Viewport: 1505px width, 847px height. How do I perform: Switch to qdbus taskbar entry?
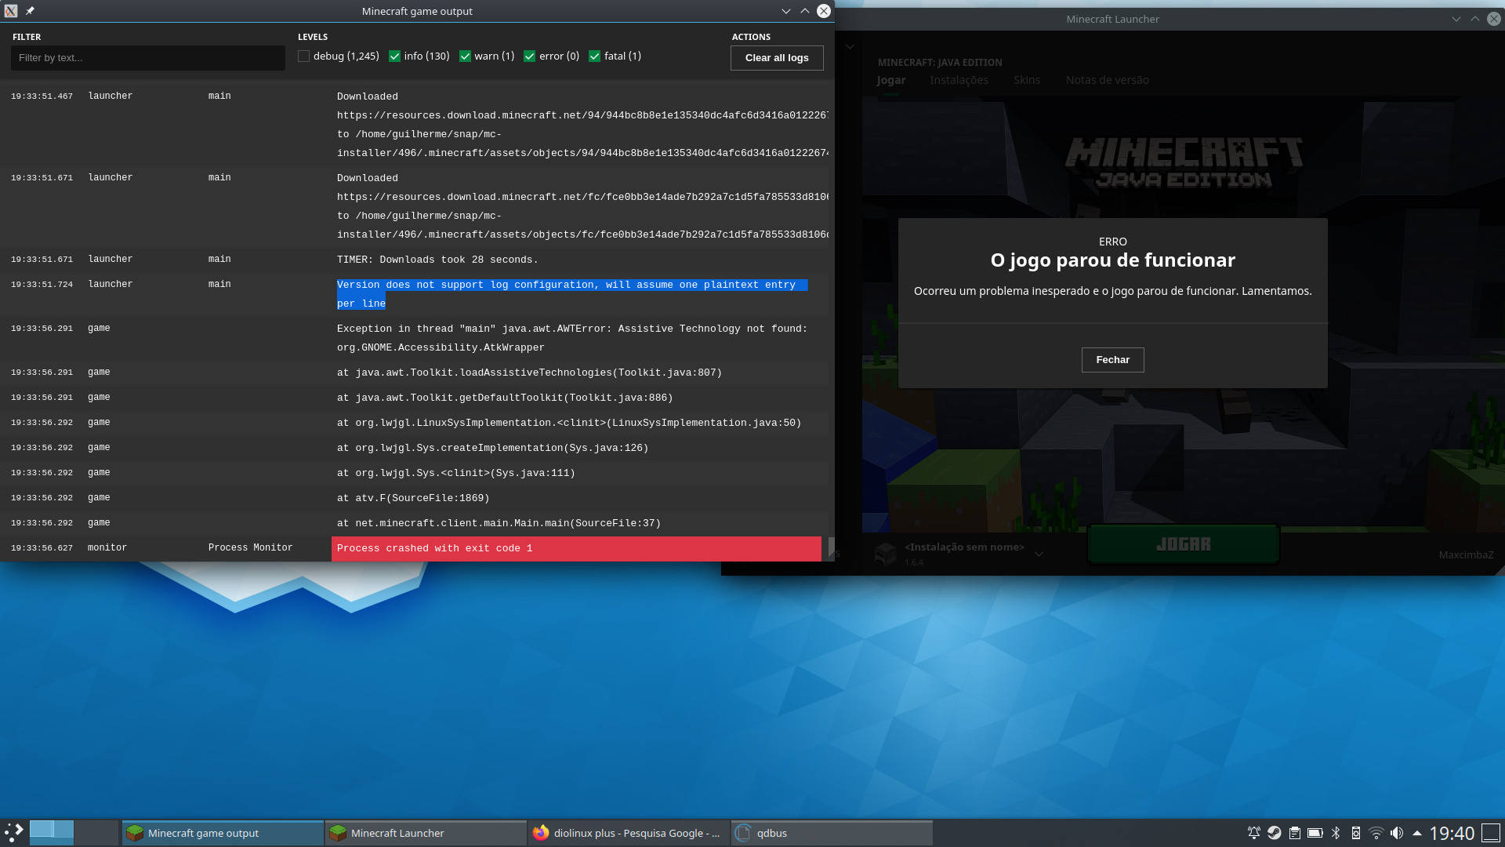832,833
